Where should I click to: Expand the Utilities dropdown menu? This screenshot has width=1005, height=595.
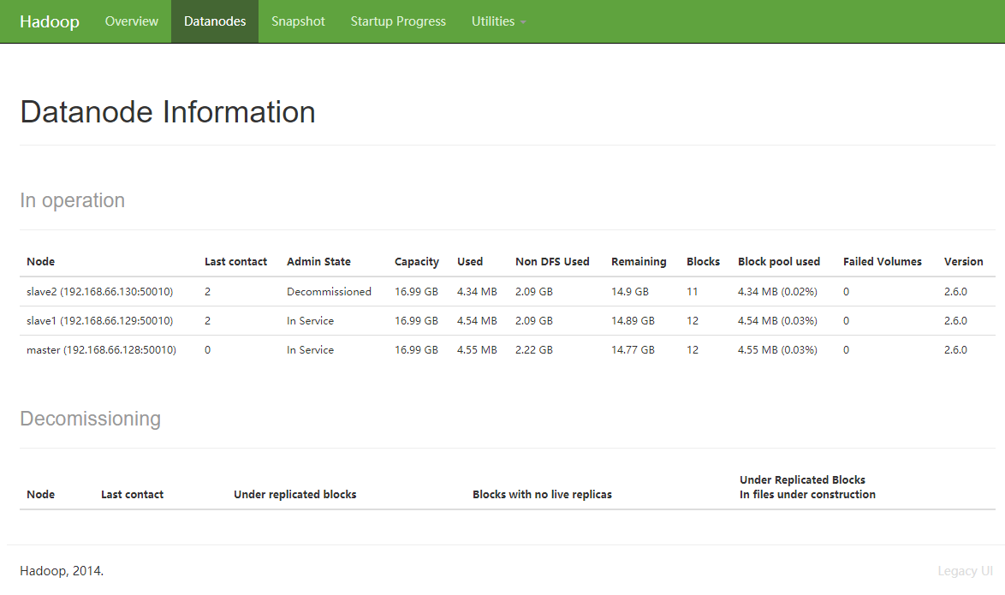498,21
